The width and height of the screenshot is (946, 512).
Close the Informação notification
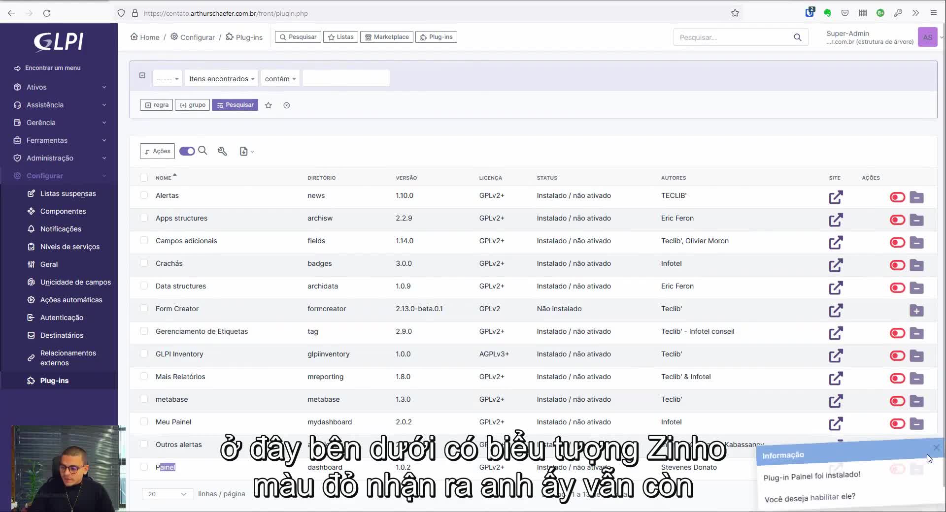(936, 448)
